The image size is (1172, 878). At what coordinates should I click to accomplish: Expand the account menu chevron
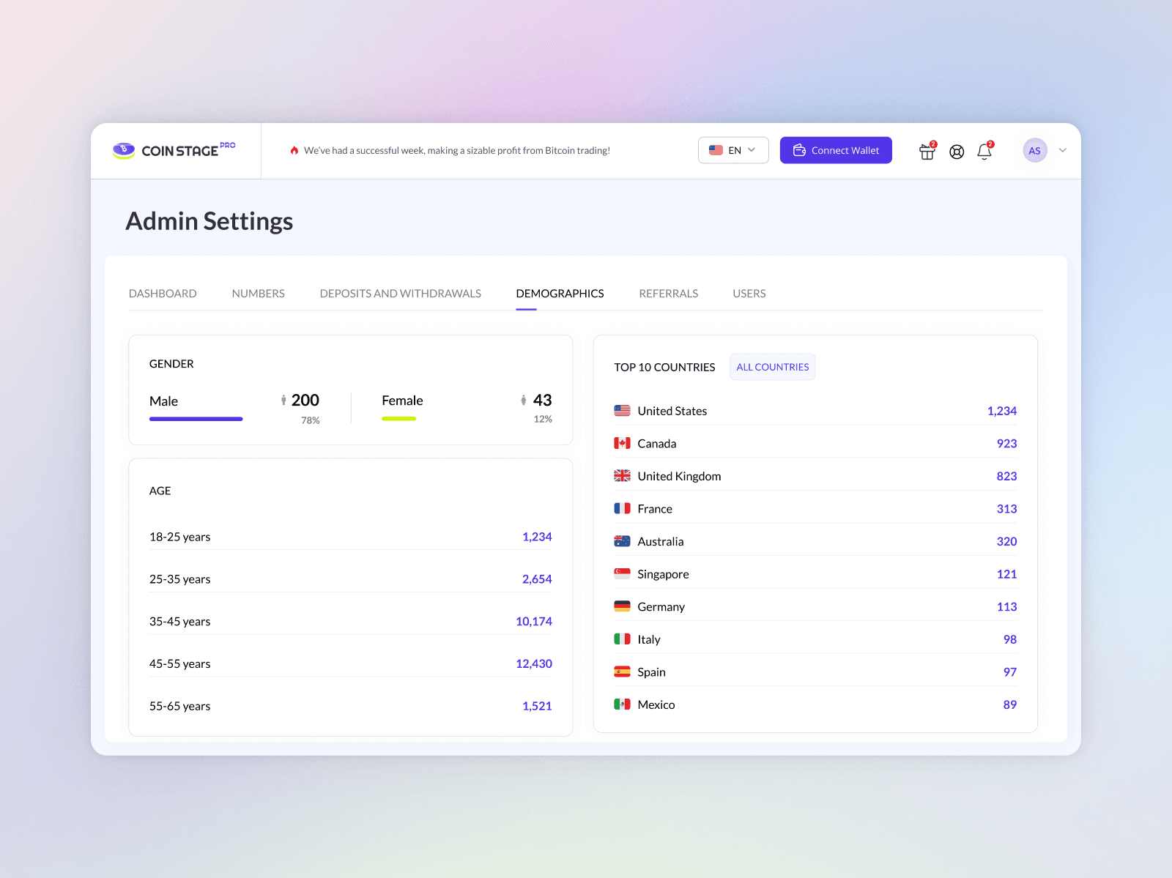click(x=1063, y=150)
